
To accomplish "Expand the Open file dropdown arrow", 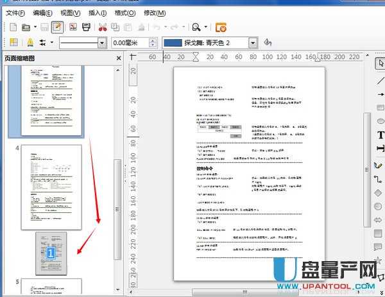I will point(34,27).
